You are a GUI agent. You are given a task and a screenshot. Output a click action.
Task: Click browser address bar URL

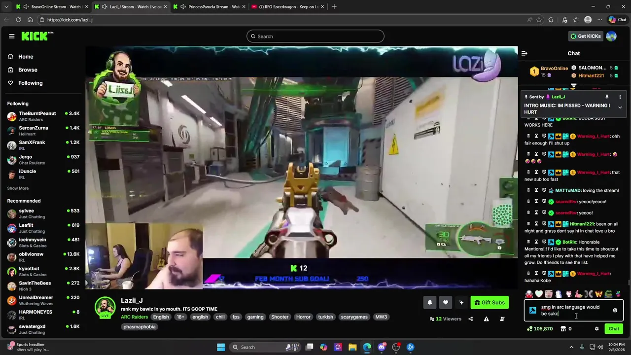(x=70, y=20)
